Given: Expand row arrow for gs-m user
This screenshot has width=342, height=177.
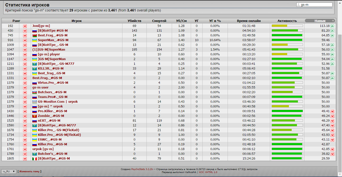Looking at the screenshot, I should click(x=25, y=88).
